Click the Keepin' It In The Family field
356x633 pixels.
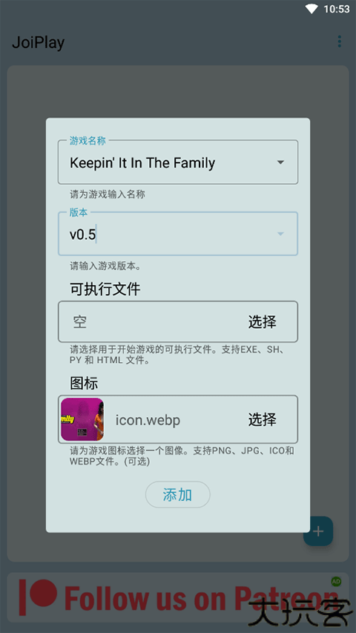pyautogui.click(x=178, y=163)
